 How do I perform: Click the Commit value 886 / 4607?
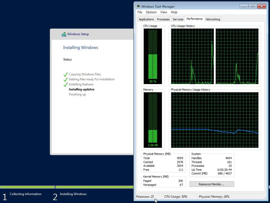[x=225, y=174]
